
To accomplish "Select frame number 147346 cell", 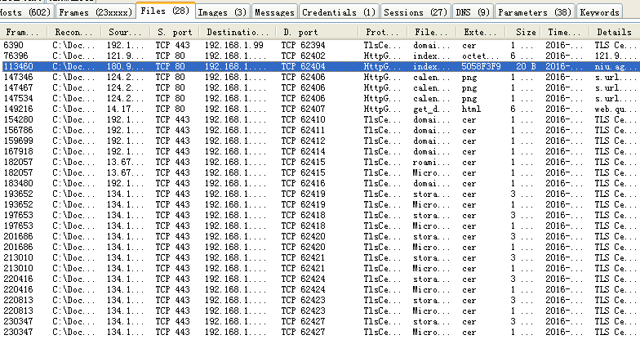I will click(x=18, y=77).
